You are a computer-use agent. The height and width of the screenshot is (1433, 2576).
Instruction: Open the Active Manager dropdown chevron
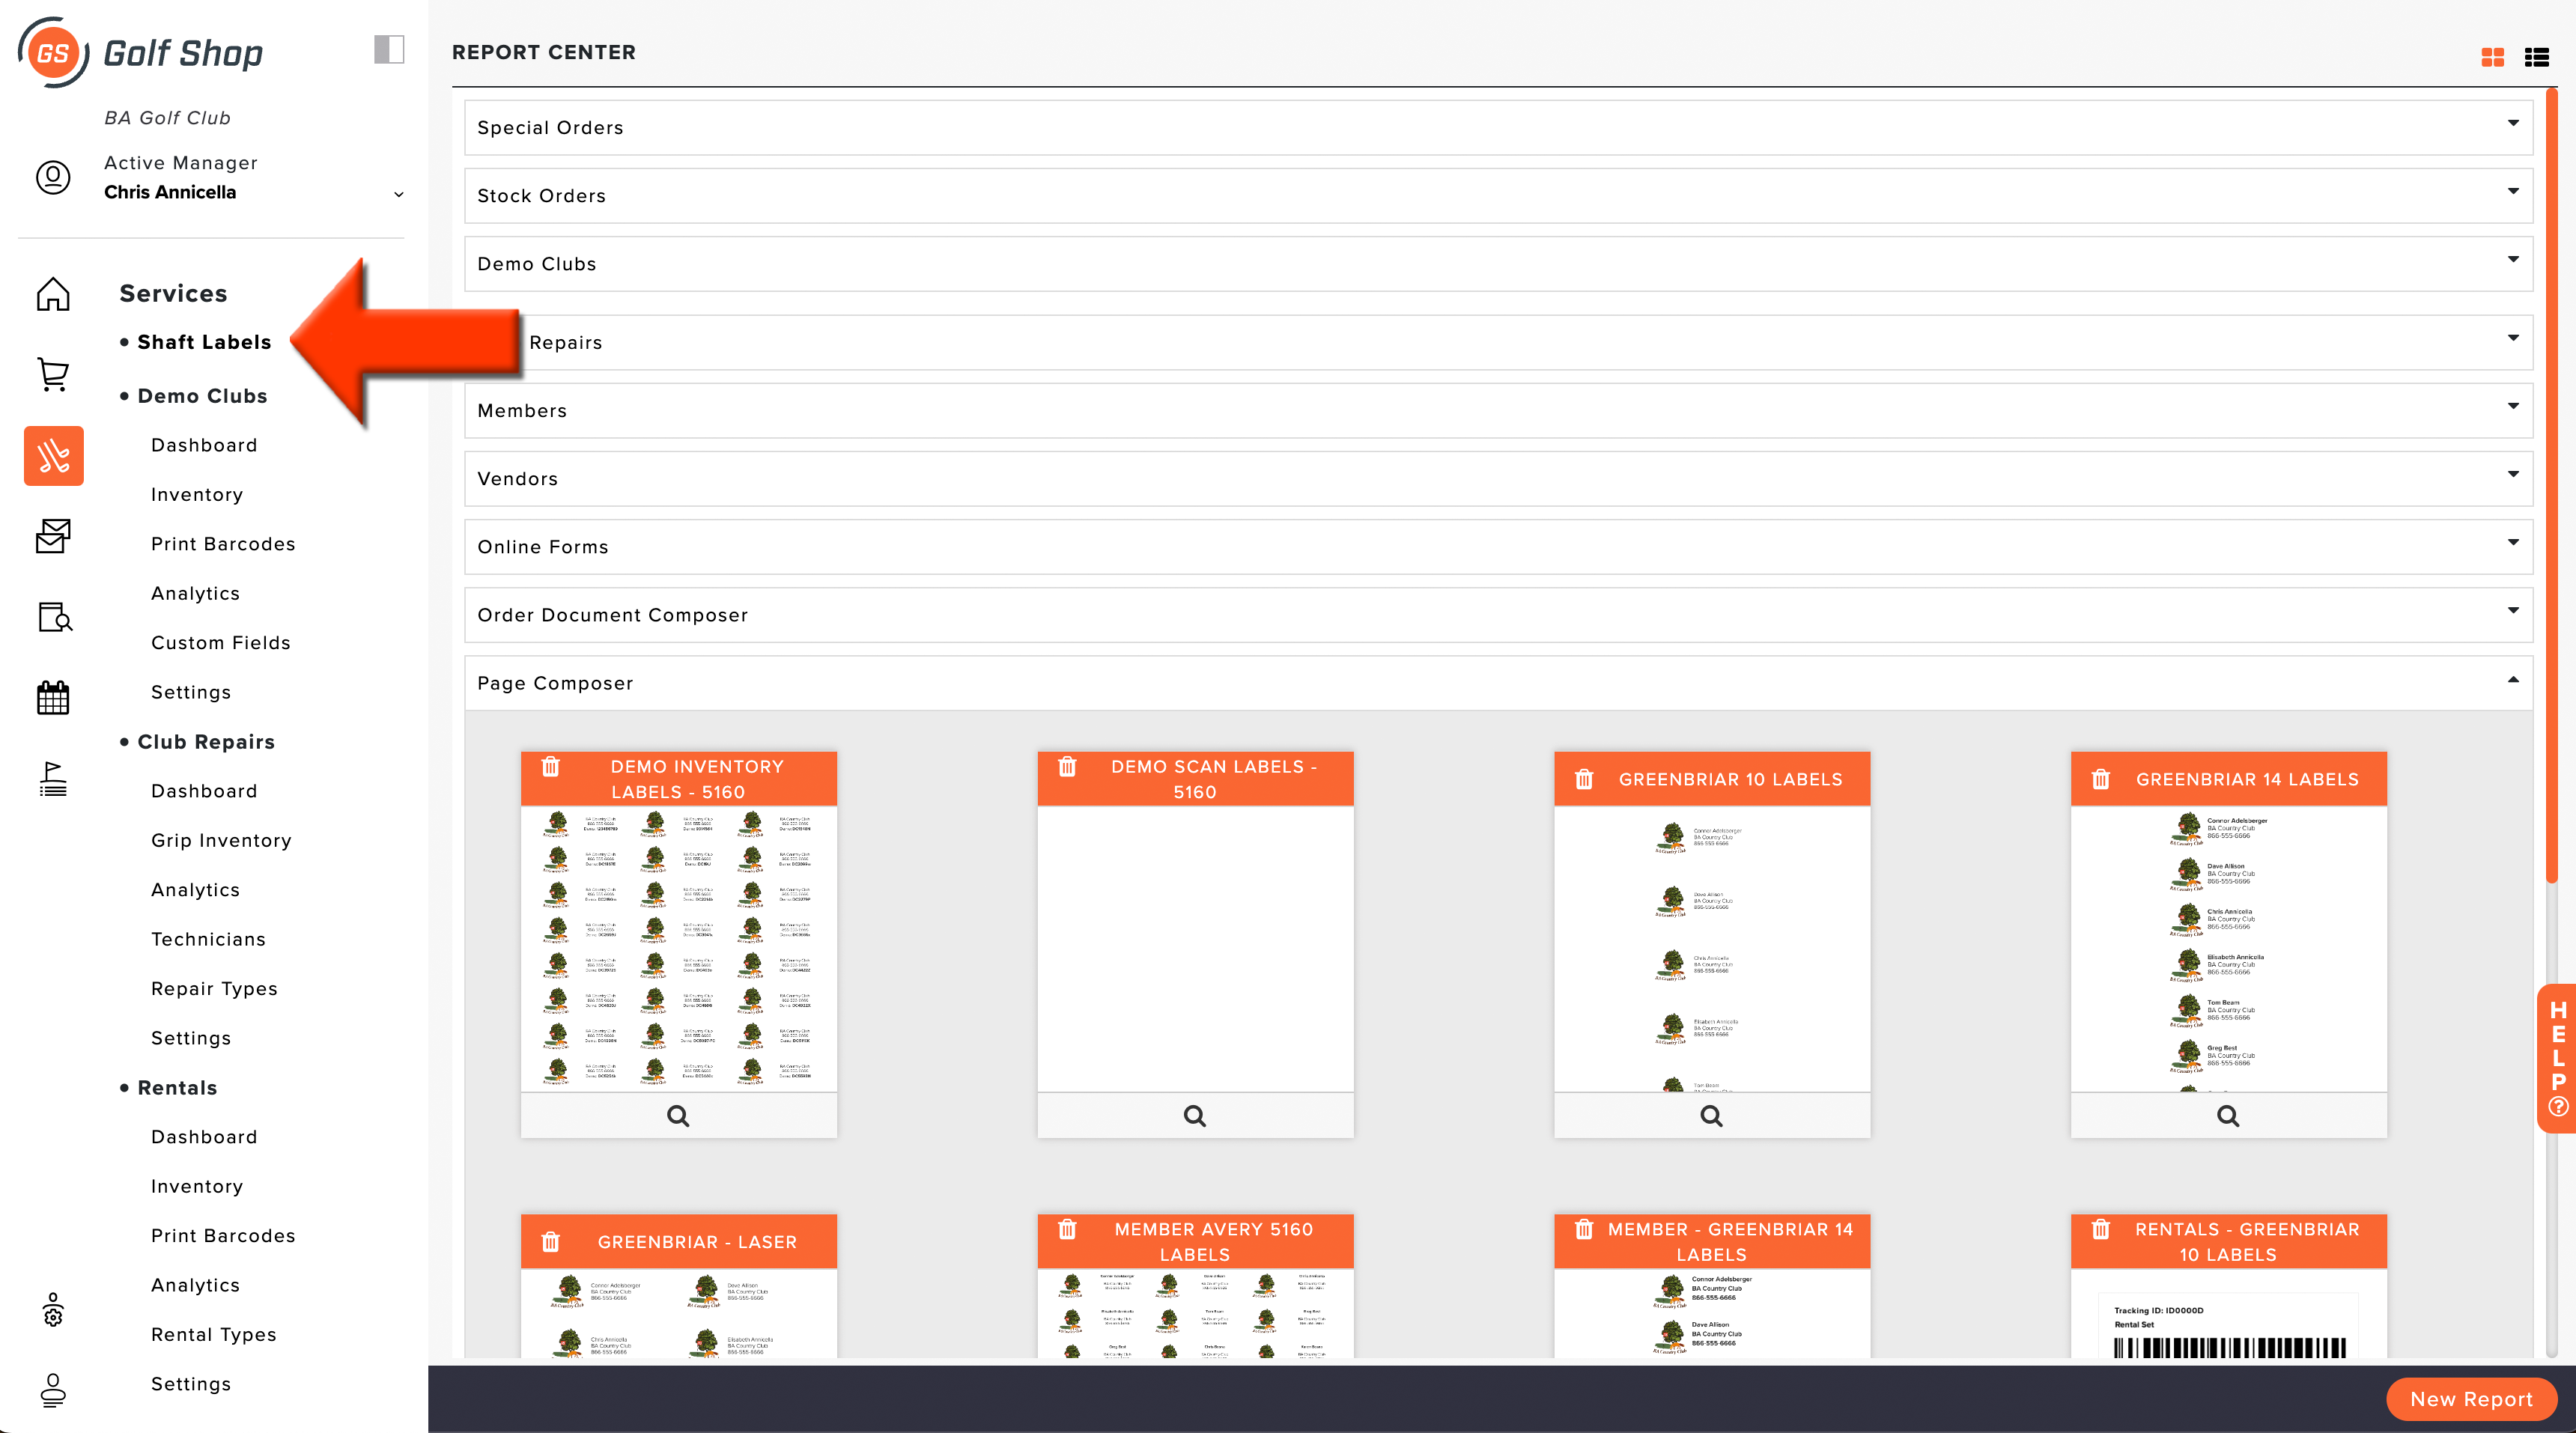click(x=399, y=194)
